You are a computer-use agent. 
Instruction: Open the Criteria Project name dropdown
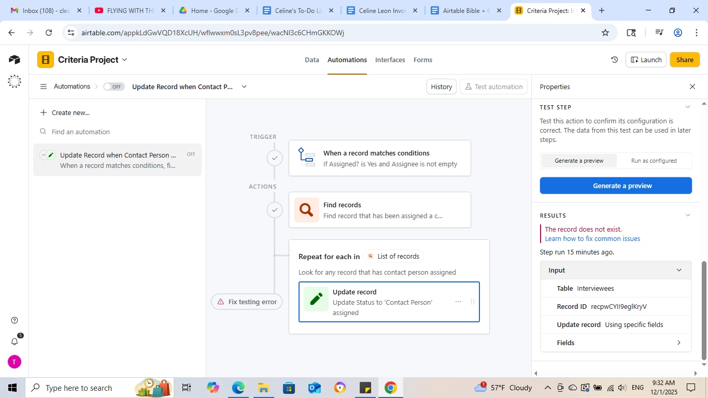coord(124,60)
